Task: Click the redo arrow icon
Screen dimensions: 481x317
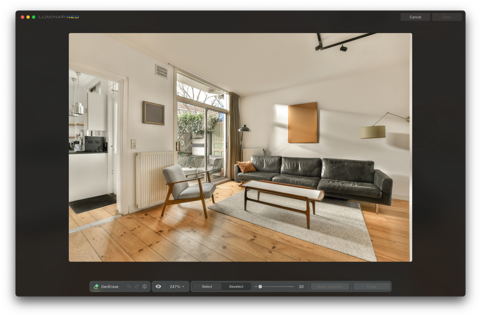Action: [x=137, y=286]
